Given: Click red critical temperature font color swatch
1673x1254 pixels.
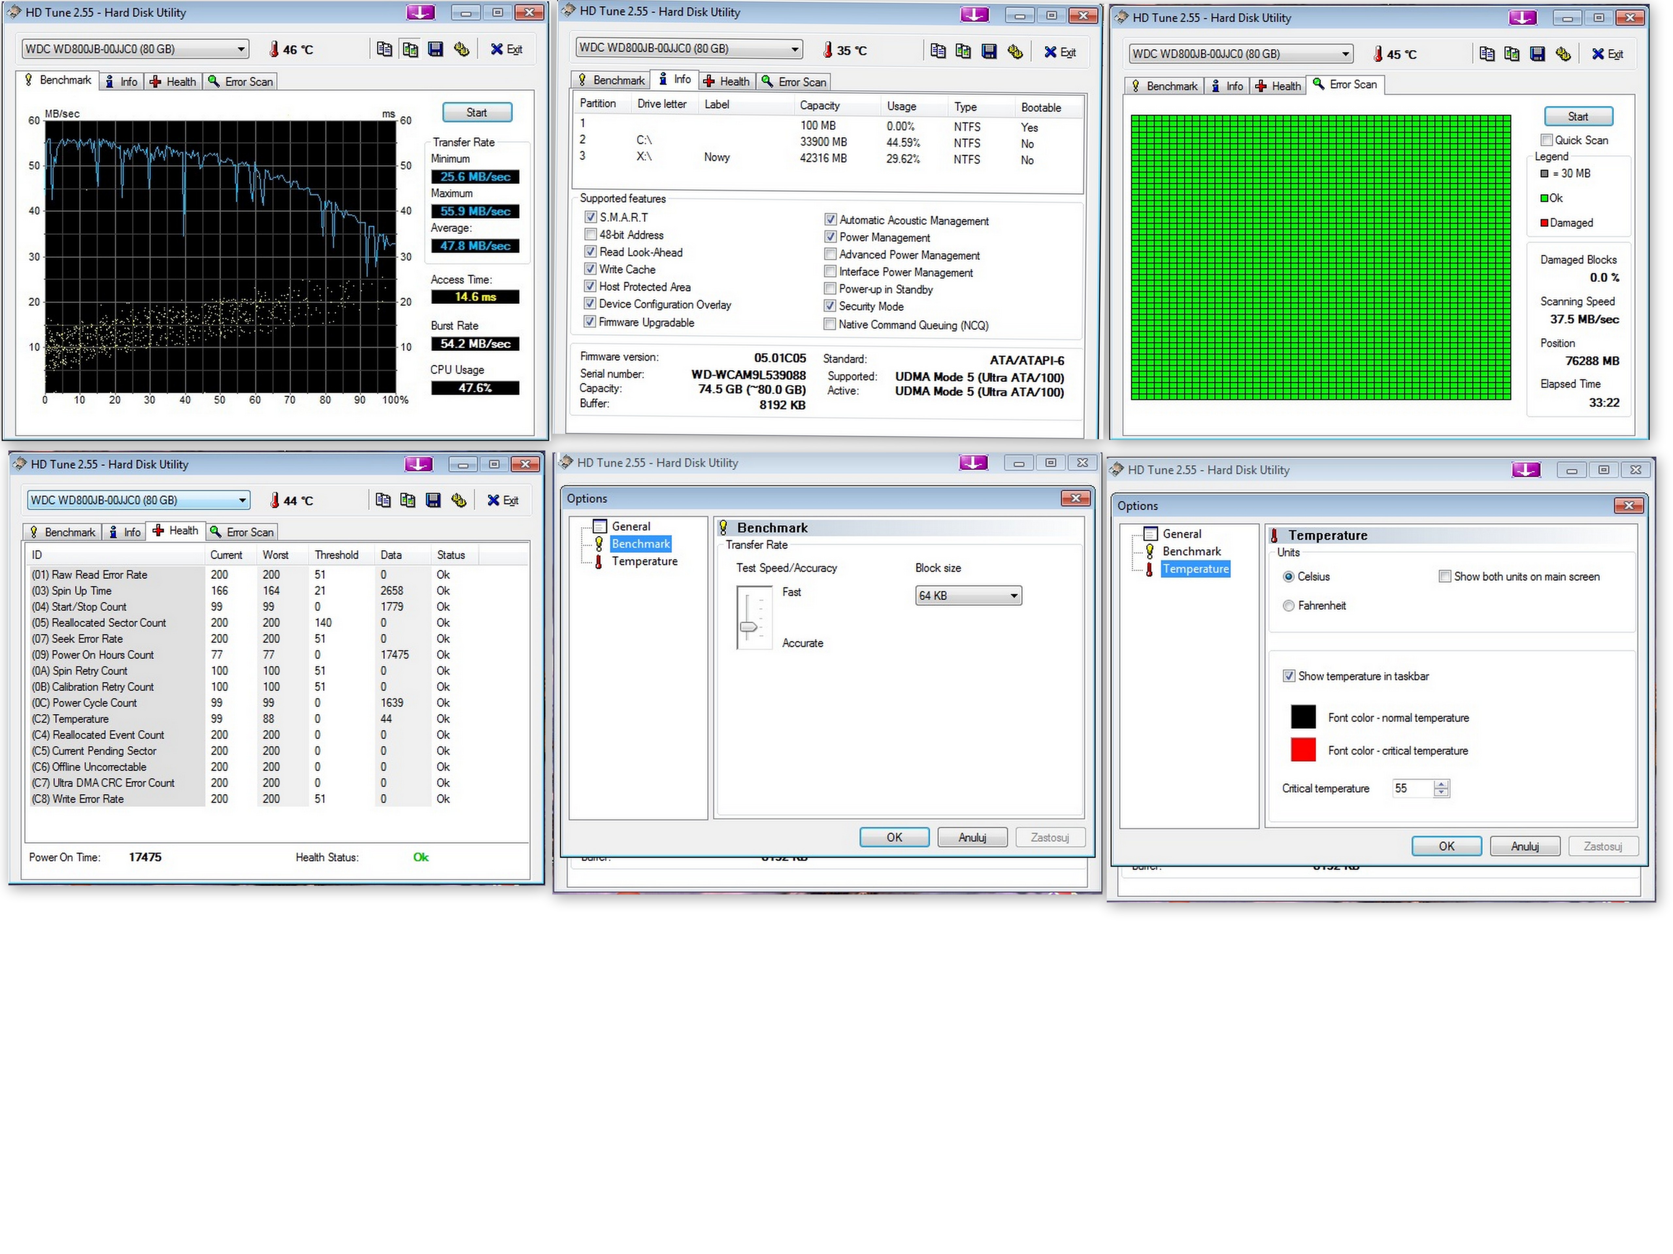Looking at the screenshot, I should [x=1303, y=749].
